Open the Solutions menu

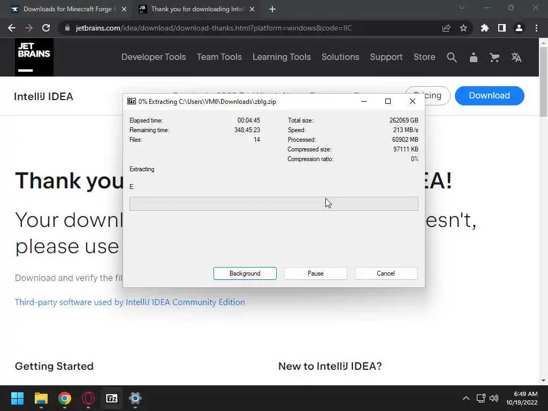point(340,57)
